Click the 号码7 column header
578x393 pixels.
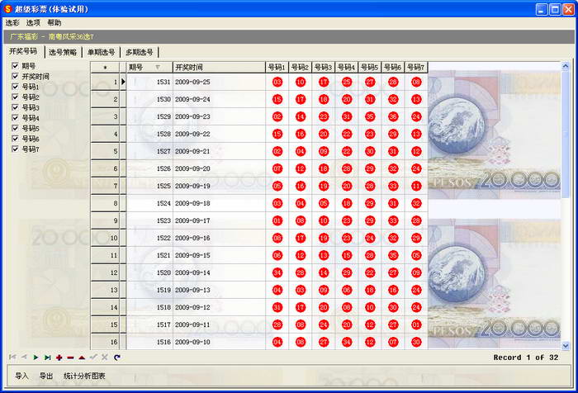(416, 67)
